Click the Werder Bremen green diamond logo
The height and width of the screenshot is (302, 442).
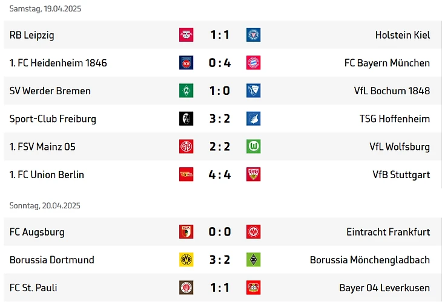pos(186,91)
